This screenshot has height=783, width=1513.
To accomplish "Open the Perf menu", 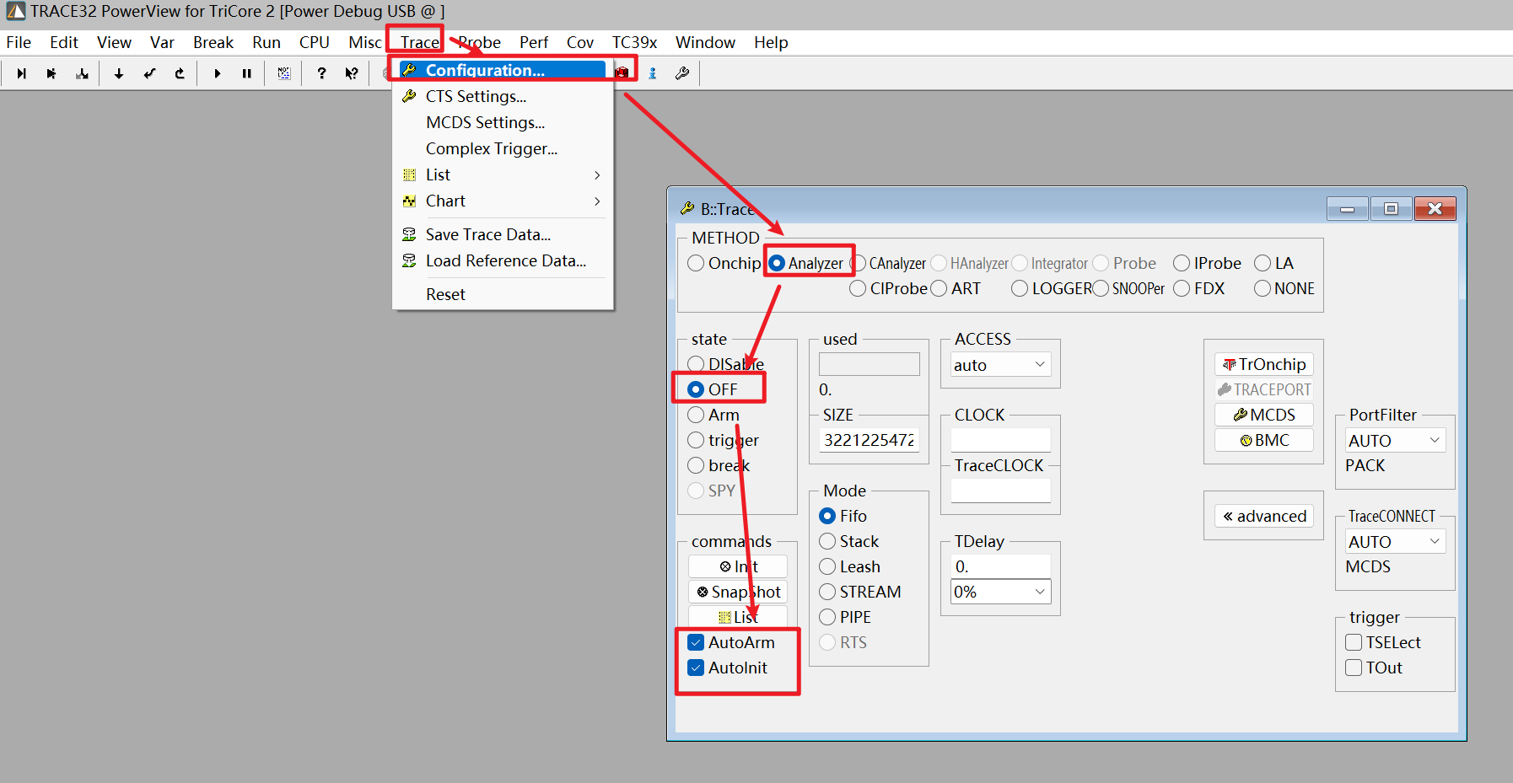I will 534,42.
